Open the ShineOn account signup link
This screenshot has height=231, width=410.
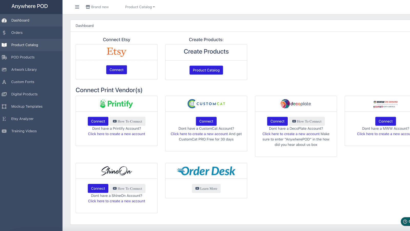click(116, 201)
